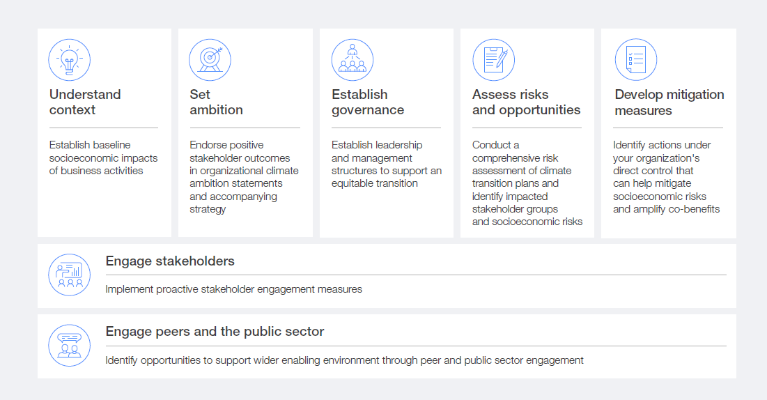Open the Engage stakeholders heading
This screenshot has height=400, width=767.
coord(170,261)
